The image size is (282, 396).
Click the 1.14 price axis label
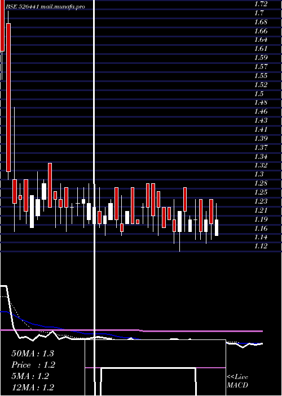point(261,237)
